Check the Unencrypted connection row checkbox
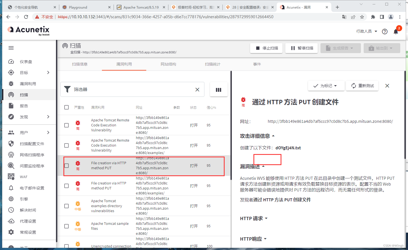The height and width of the screenshot is (250, 408). (66, 246)
